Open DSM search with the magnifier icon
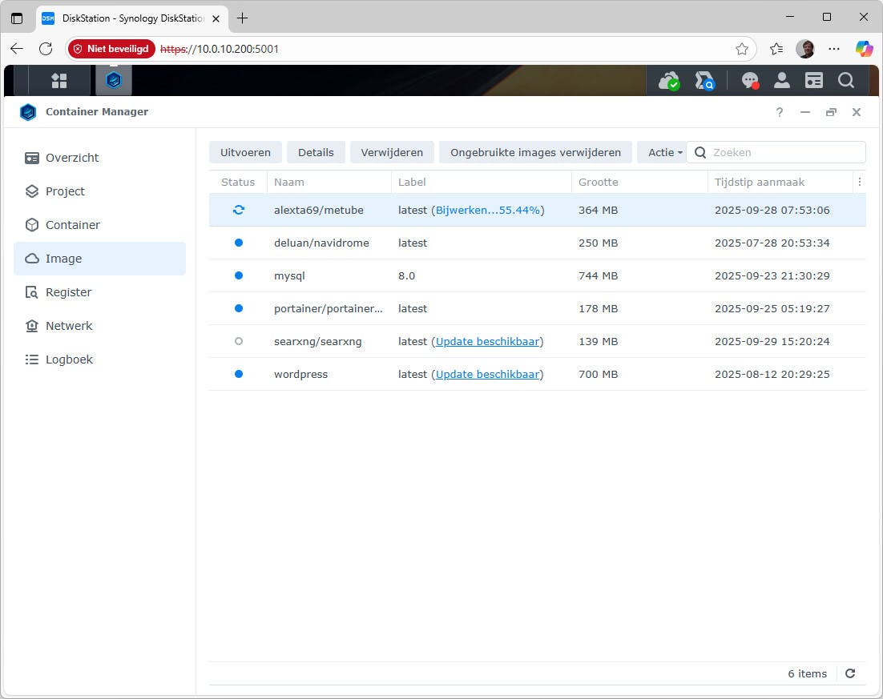The height and width of the screenshot is (699, 883). pos(846,80)
